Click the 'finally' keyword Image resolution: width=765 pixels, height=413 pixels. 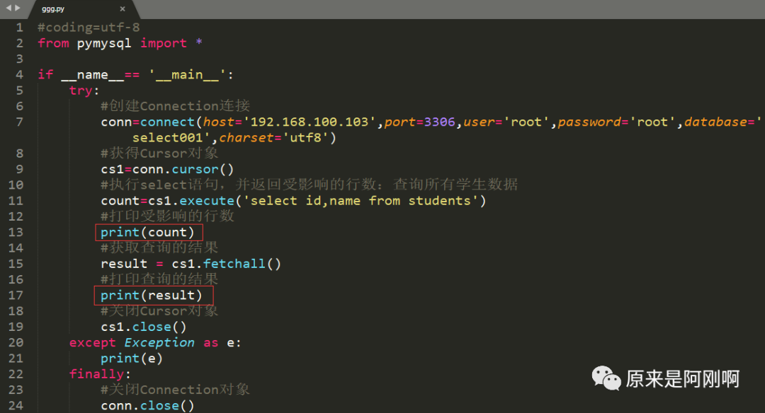pos(96,375)
